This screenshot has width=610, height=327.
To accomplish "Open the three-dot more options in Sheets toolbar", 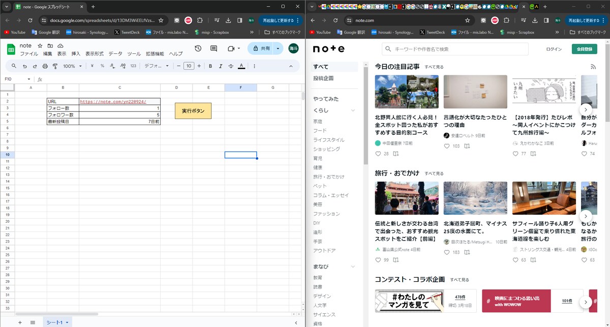I will click(254, 66).
